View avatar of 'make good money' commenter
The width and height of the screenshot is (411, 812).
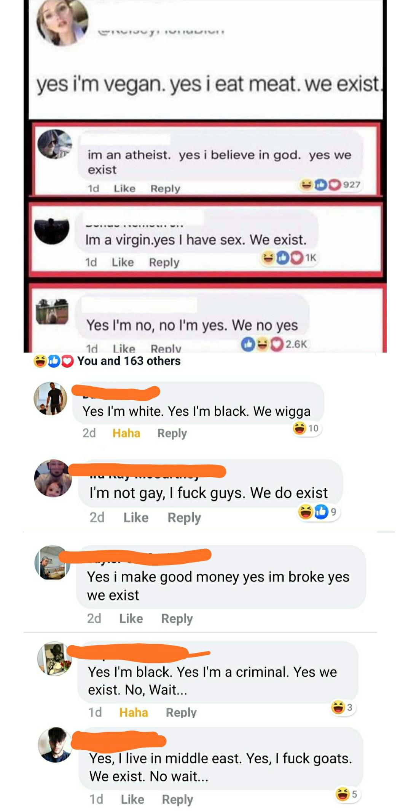pyautogui.click(x=52, y=562)
